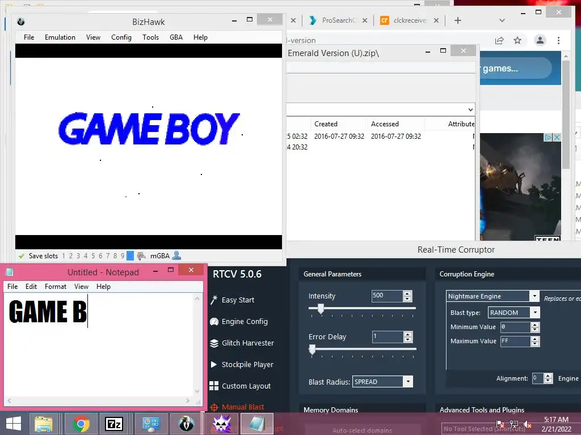The width and height of the screenshot is (581, 435).
Task: Increase Alignment value with the up spinner
Action: pyautogui.click(x=548, y=376)
